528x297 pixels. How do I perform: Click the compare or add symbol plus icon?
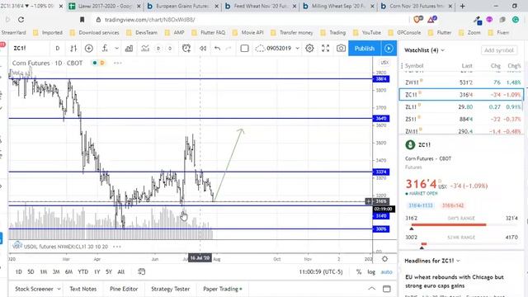tap(89, 49)
